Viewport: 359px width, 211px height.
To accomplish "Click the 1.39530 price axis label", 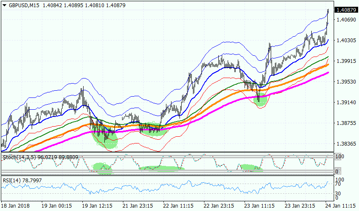I will (x=346, y=82).
